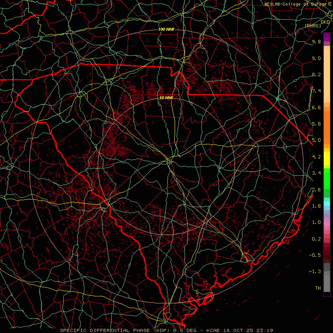Click the "7.4" scale value
Image resolution: width=333 pixels, height=333 pixels.
(x=316, y=91)
